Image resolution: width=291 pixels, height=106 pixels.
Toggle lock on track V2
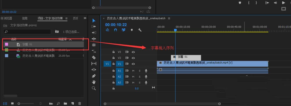coord(113,58)
